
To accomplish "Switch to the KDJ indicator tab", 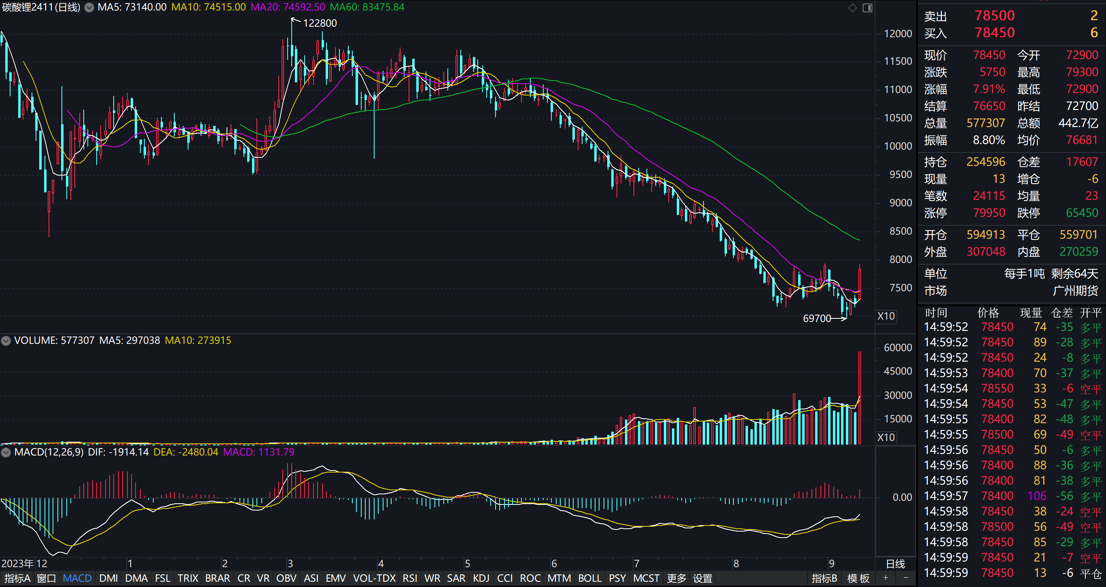I will [481, 578].
